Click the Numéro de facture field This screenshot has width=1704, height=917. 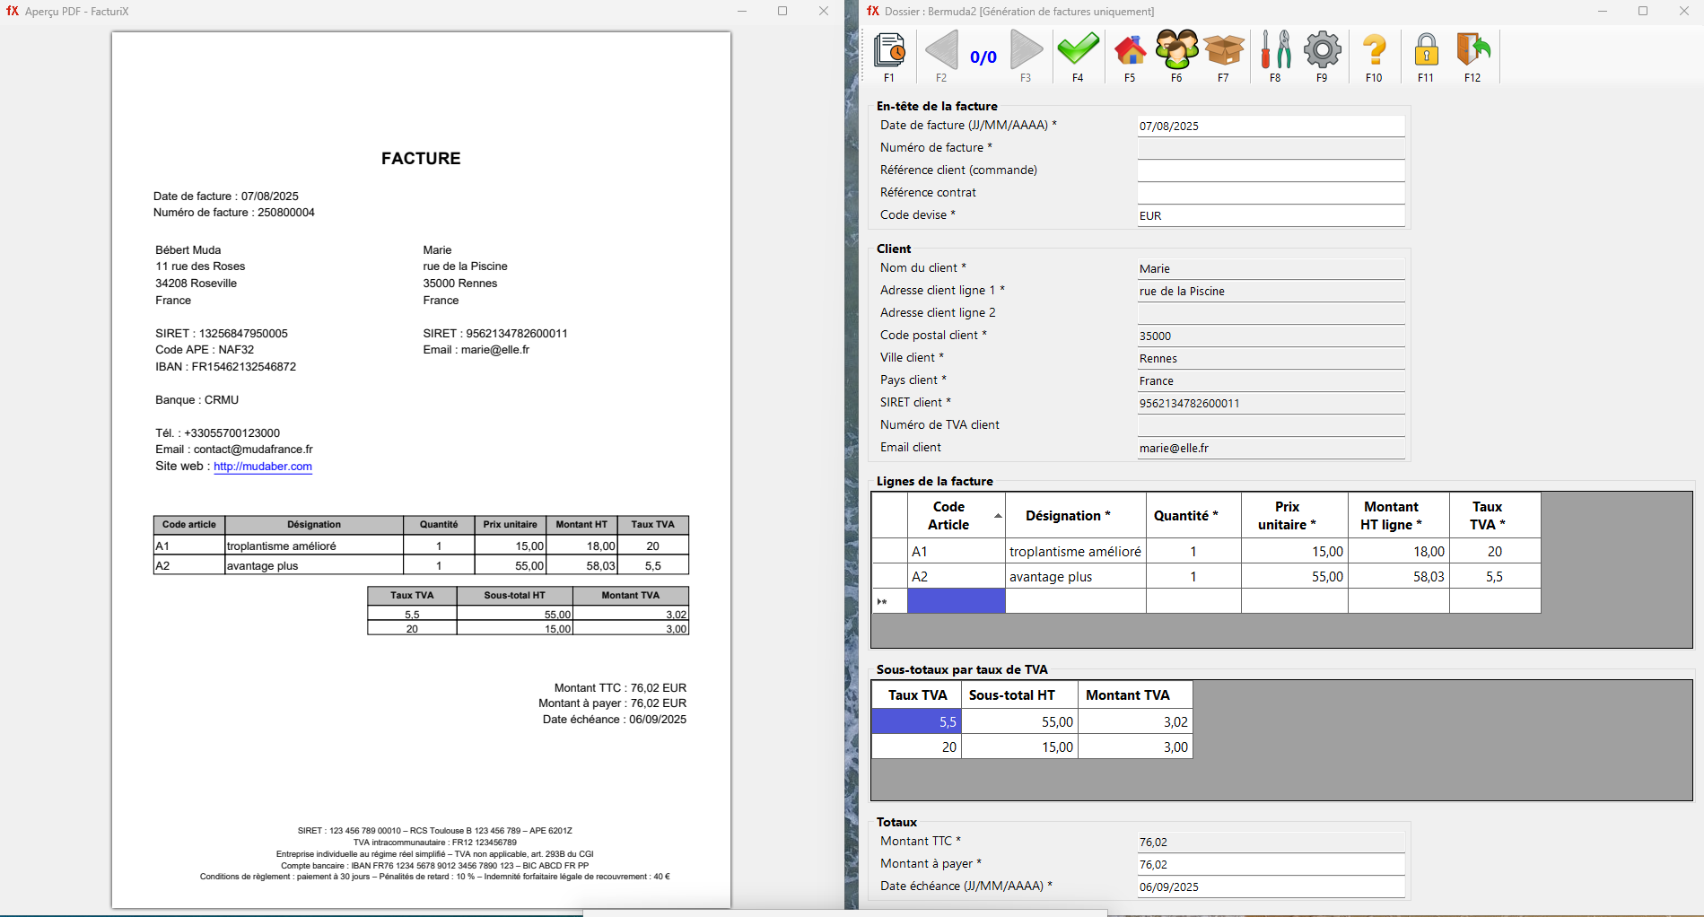point(1271,149)
